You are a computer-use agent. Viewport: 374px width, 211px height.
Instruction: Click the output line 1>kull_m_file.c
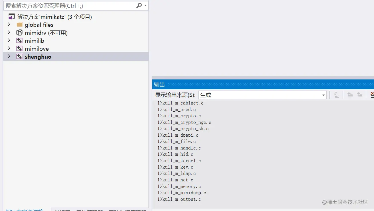177,142
